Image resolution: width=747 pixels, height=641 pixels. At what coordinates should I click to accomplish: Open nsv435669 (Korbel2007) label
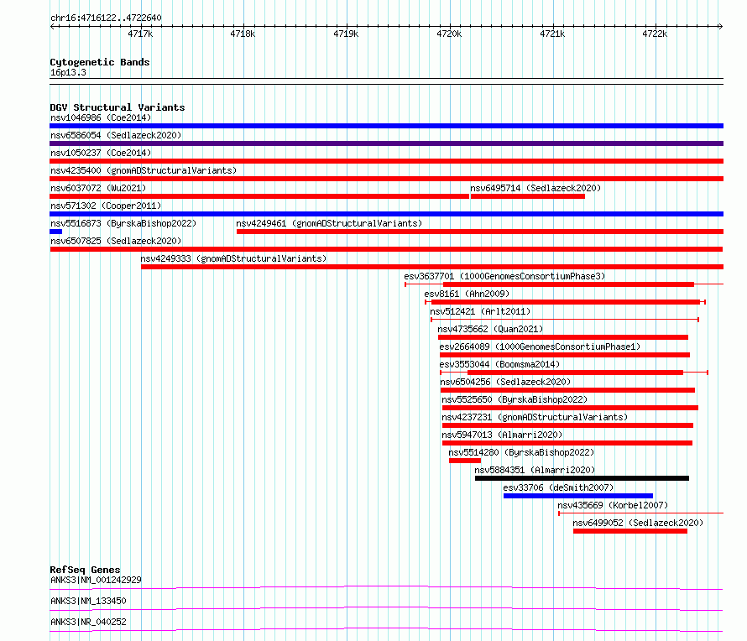point(613,505)
